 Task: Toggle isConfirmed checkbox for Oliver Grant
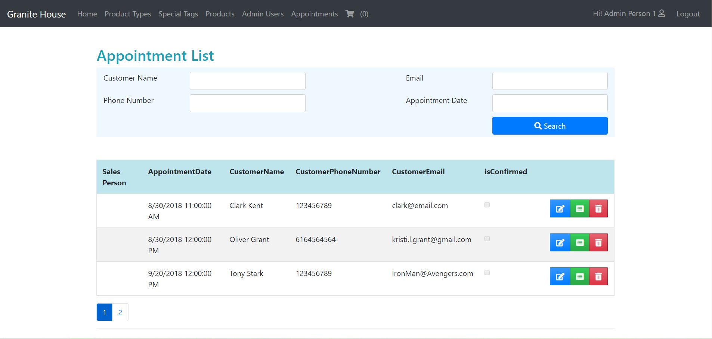click(487, 239)
